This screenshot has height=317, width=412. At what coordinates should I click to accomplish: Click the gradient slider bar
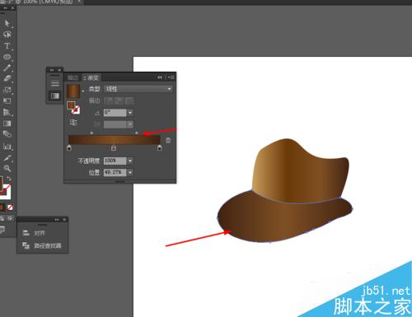[115, 140]
